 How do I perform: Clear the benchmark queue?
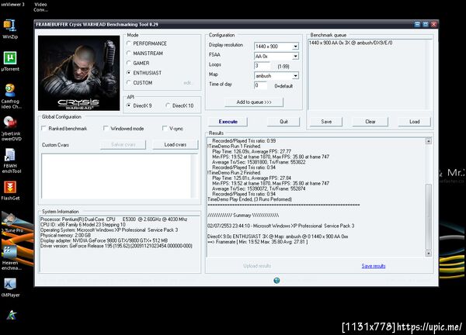[x=370, y=122]
